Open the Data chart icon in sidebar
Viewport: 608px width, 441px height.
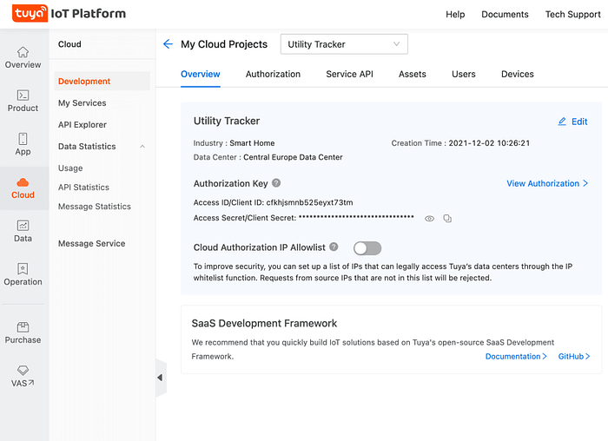[x=23, y=226]
